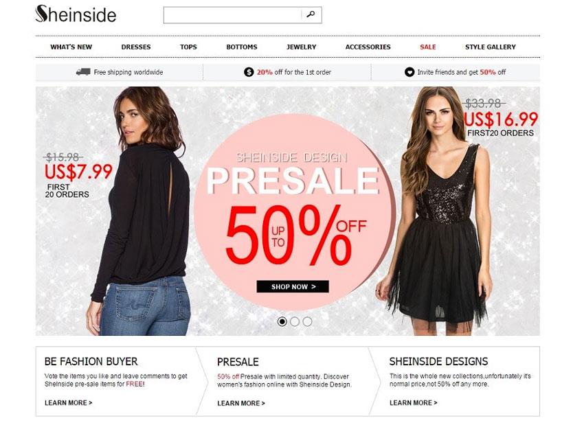This screenshot has width=584, height=425.
Task: Open Learn More under Presale
Action: point(241,403)
